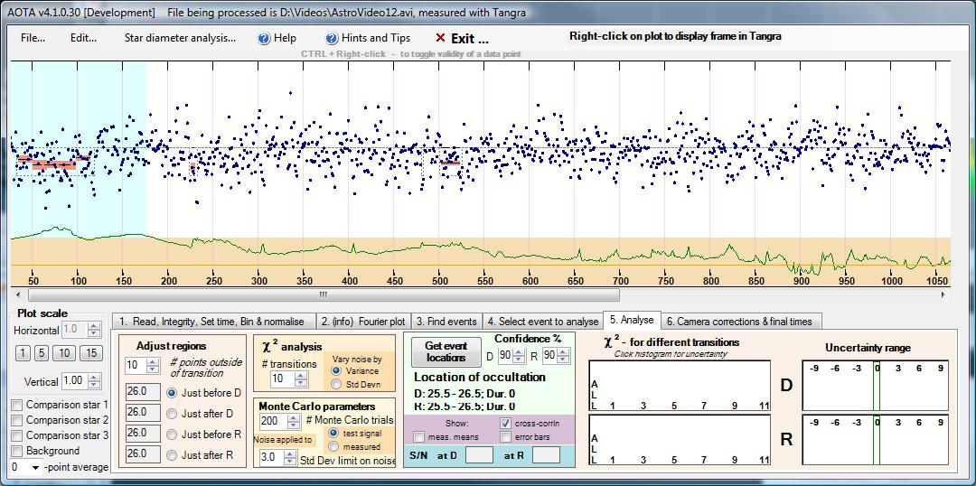976x486 pixels.
Task: Open the File... menu
Action: point(33,38)
